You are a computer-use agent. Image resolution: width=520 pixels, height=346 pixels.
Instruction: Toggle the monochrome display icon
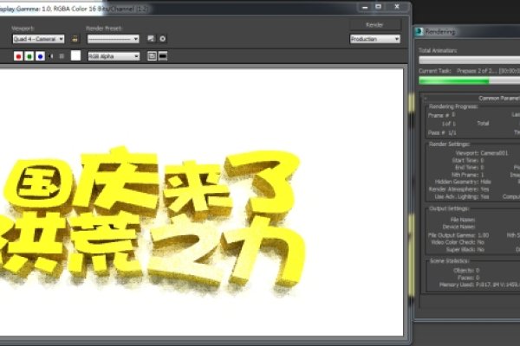click(62, 56)
